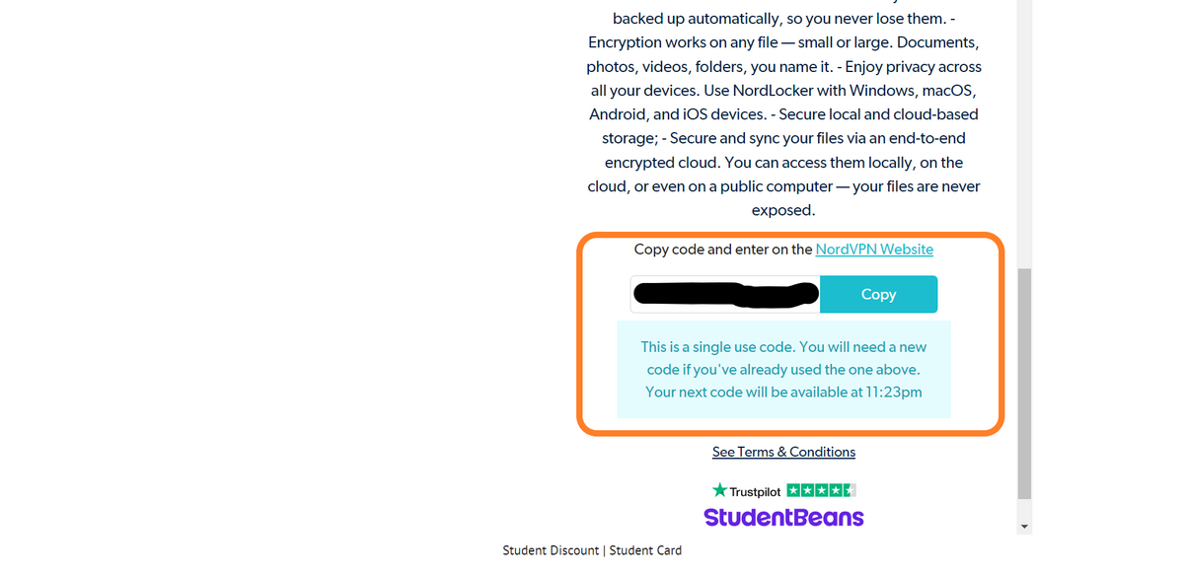This screenshot has height=573, width=1184.
Task: Click the middle Trustpilot rating star
Action: [x=822, y=490]
